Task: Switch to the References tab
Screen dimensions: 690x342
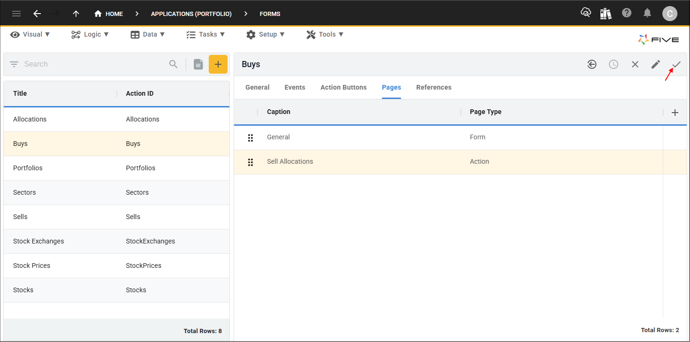Action: [x=434, y=87]
